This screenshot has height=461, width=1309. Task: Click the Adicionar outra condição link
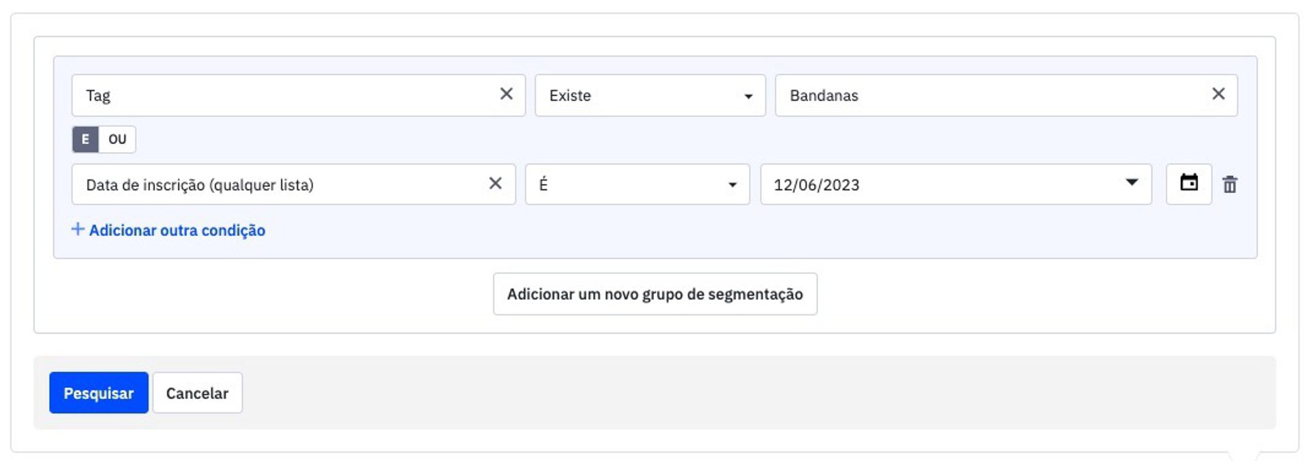(x=177, y=230)
